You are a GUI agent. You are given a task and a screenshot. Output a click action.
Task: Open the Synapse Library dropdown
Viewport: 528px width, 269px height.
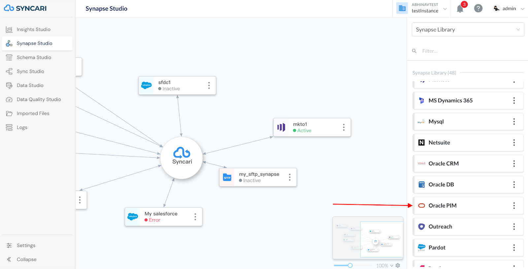coord(468,30)
